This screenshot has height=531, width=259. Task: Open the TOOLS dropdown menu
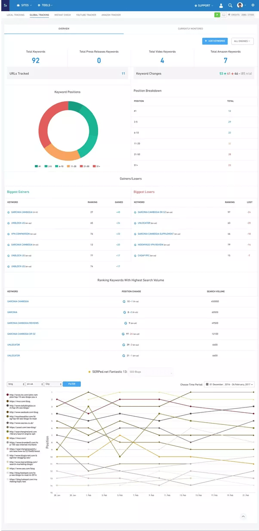point(45,6)
